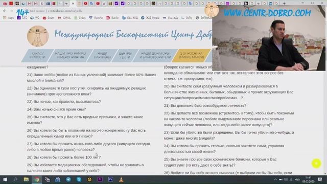Open the Super bookmark
Viewport: 327px width, 184px height.
tap(49, 18)
